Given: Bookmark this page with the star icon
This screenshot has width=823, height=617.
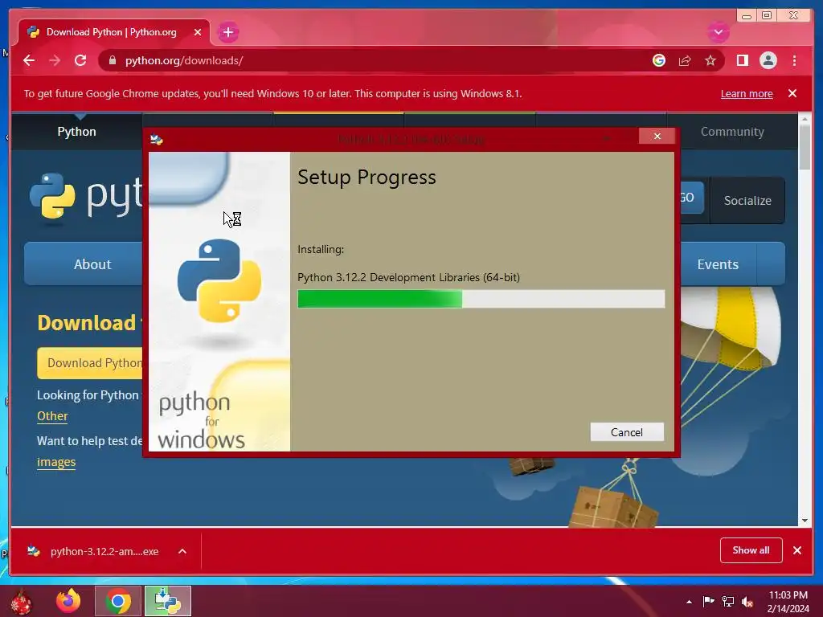Looking at the screenshot, I should pos(710,60).
